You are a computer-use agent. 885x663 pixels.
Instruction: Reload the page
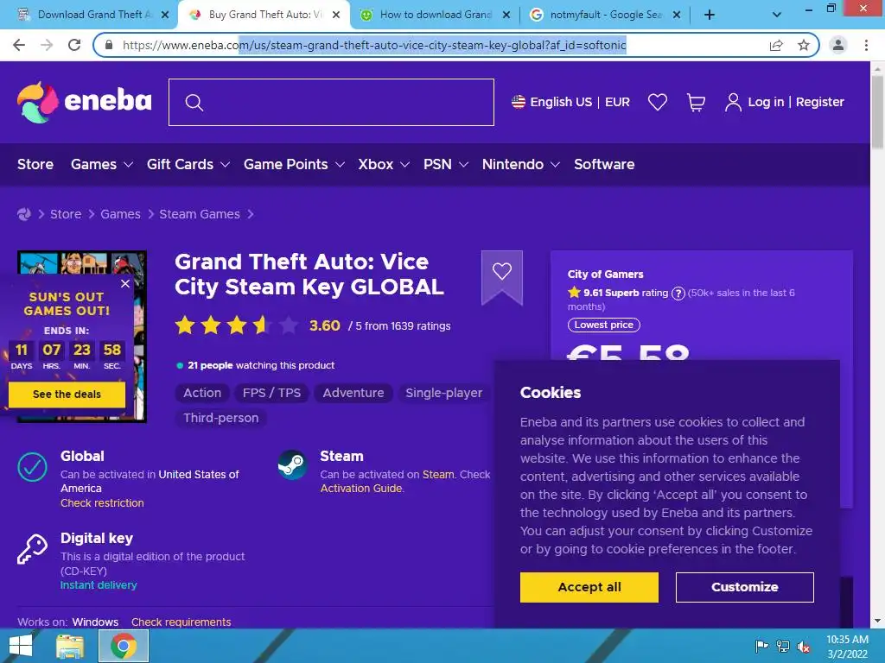tap(74, 45)
